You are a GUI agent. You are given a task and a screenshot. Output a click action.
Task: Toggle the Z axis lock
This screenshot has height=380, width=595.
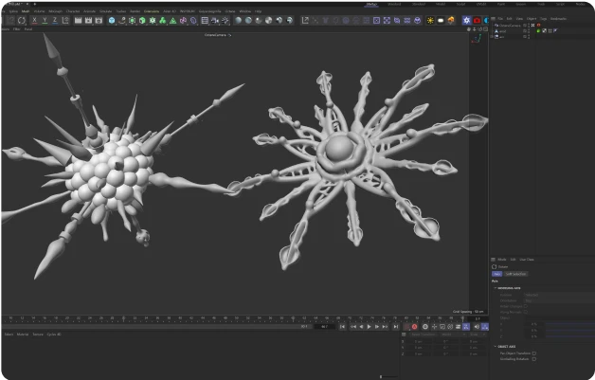55,20
